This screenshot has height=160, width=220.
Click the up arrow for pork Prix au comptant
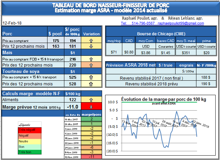point(91,40)
